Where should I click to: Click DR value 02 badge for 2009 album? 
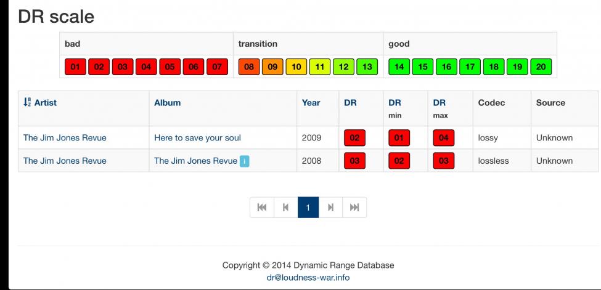pos(354,138)
